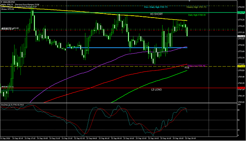Click the red L3 price tag on axis
This screenshot has height=141, width=246.
[x=241, y=88]
